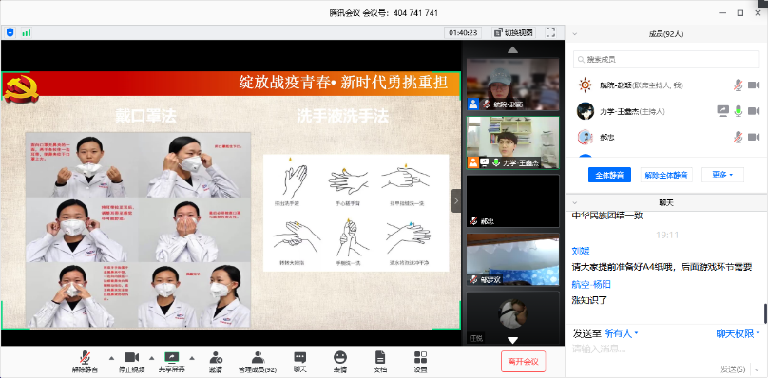
Task: Open the emoji (表情) icon
Action: 340,362
